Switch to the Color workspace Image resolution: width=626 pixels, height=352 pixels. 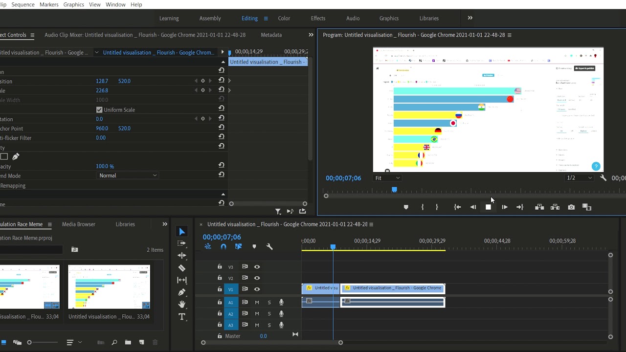click(284, 19)
